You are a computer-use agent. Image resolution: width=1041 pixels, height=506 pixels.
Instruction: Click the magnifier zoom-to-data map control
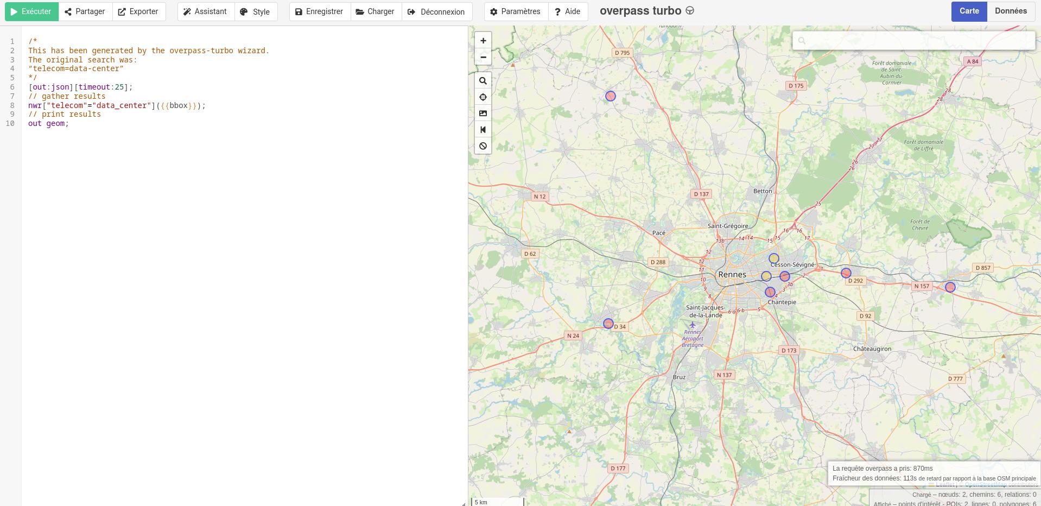tap(483, 81)
